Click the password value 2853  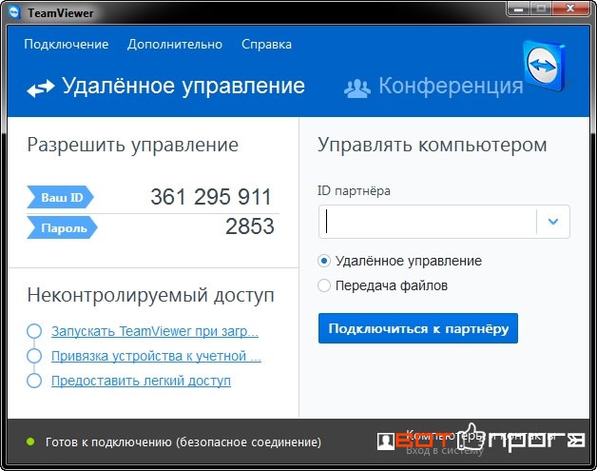coord(250,226)
